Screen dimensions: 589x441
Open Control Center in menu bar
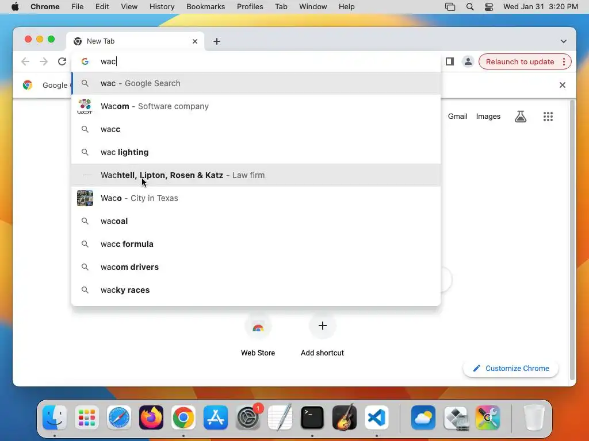point(489,7)
